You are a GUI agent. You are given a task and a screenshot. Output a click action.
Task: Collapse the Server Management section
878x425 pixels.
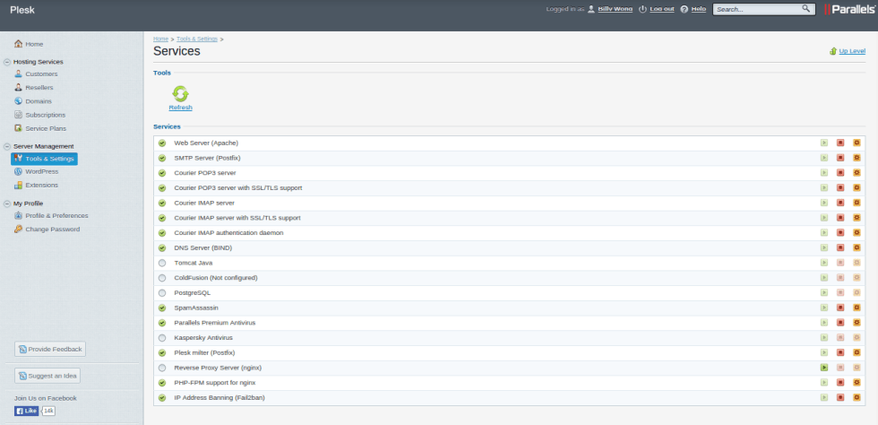click(7, 147)
